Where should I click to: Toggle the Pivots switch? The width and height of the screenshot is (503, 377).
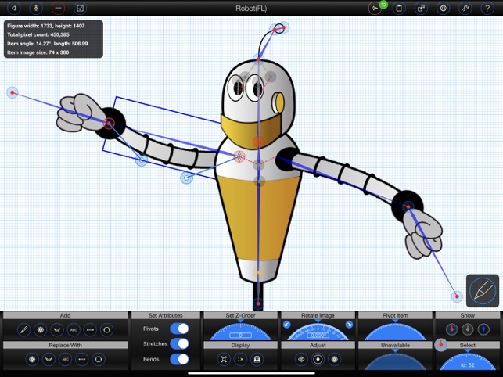click(179, 329)
